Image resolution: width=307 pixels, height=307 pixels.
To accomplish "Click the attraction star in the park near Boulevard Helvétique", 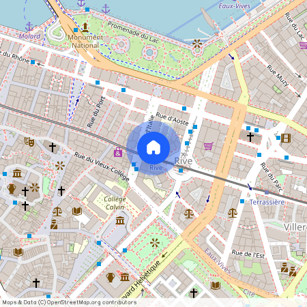I will click(x=155, y=243).
